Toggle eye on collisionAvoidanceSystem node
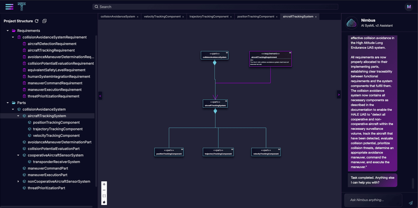The image size is (418, 208). point(226,52)
